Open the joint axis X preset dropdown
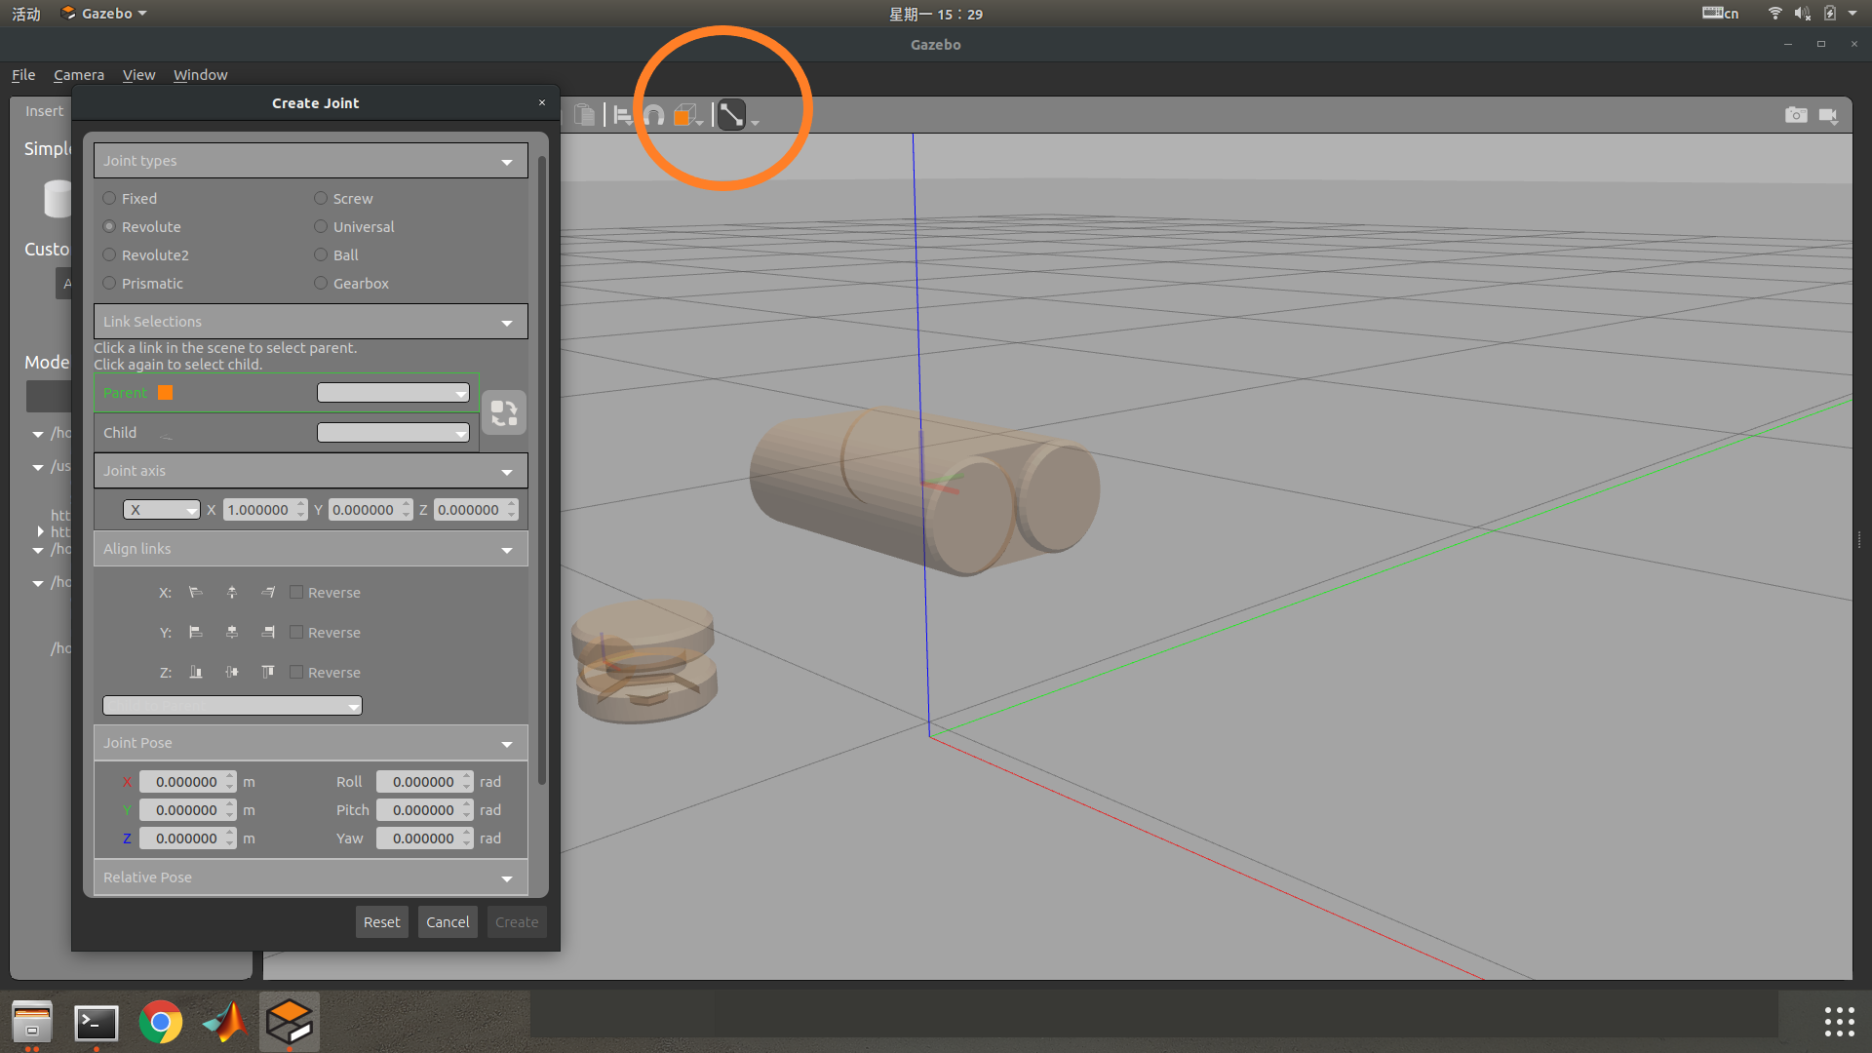This screenshot has height=1053, width=1872. coord(161,510)
